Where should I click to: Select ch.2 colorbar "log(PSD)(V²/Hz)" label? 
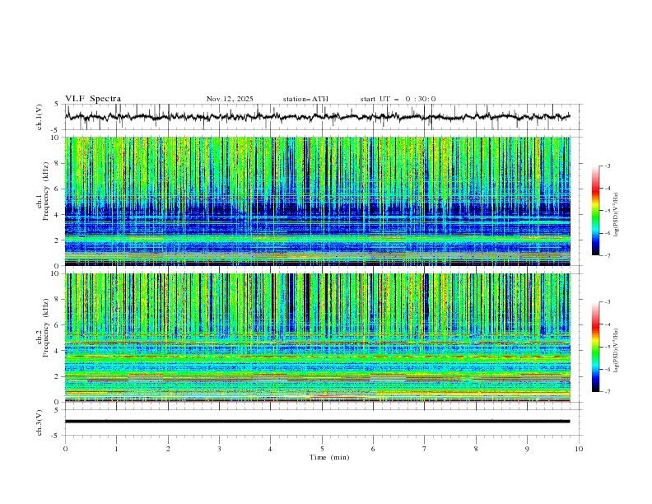pyautogui.click(x=617, y=351)
